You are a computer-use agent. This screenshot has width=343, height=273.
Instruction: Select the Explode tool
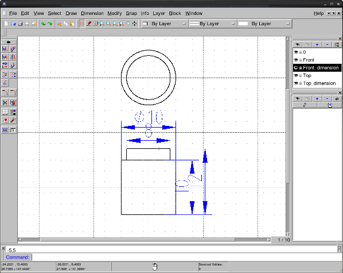click(x=13, y=120)
